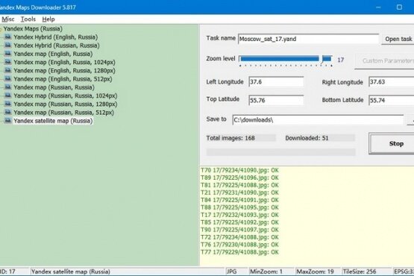Click log line T81 17/79225/41088.jpg
This screenshot has width=414, height=276.
pyautogui.click(x=239, y=185)
